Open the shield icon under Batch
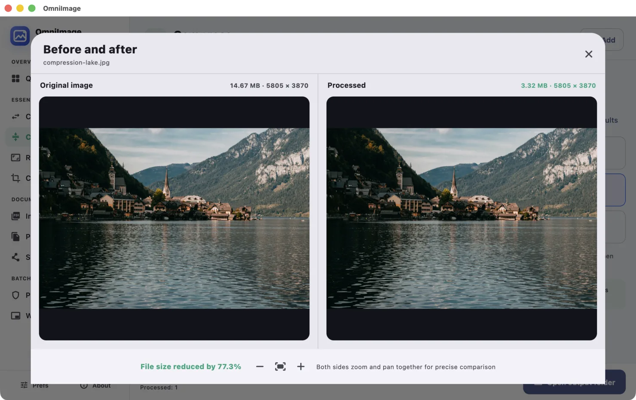 point(16,295)
